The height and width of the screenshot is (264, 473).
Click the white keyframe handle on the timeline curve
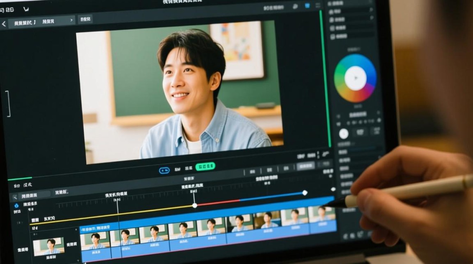(195, 205)
